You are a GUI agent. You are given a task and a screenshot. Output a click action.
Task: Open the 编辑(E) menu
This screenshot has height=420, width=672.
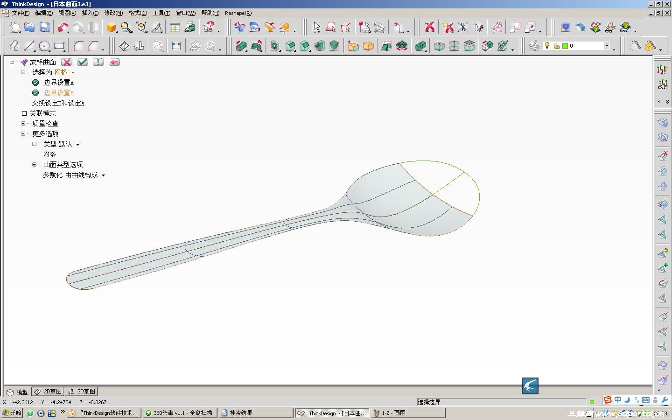click(44, 13)
